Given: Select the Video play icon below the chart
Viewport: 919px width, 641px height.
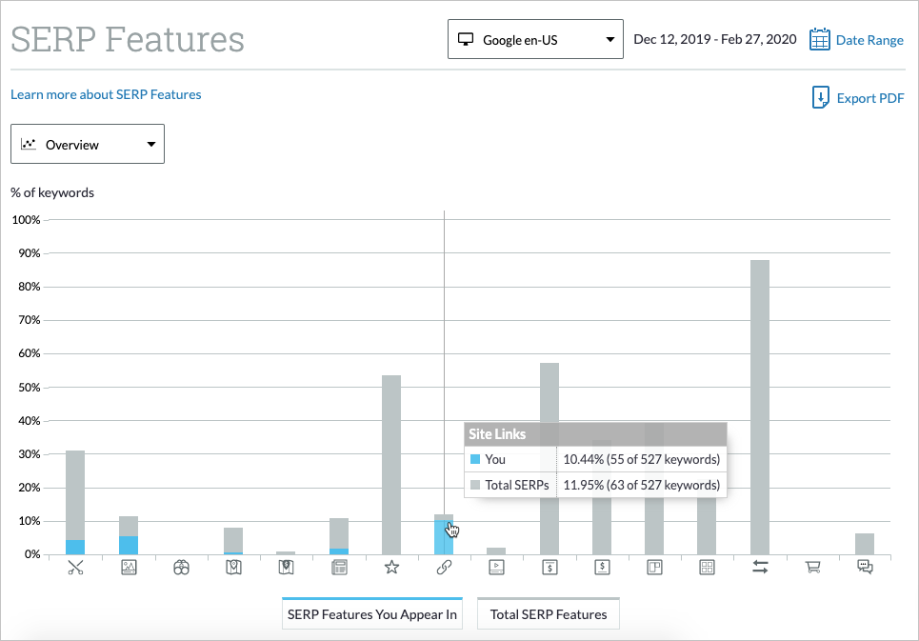Looking at the screenshot, I should (x=496, y=567).
